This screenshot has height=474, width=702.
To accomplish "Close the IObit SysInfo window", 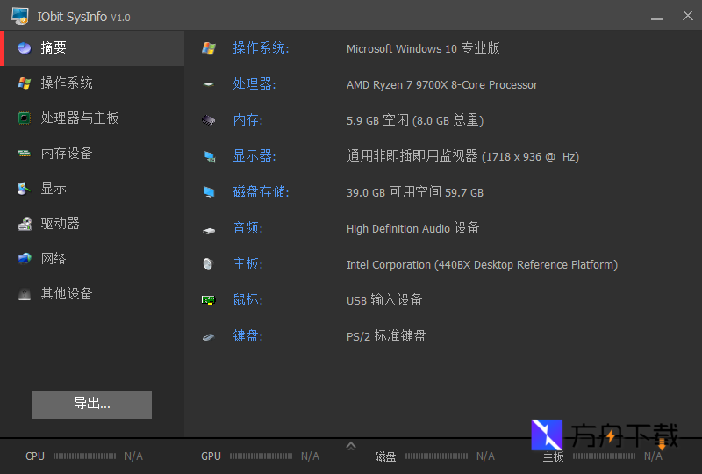I will click(x=688, y=16).
